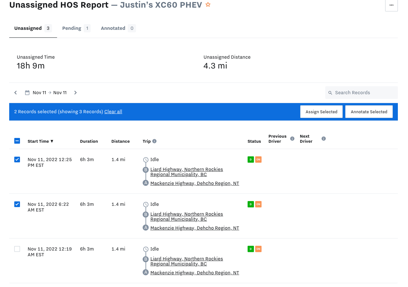The width and height of the screenshot is (408, 287).
Task: Click the info icon next to Trip column
Action: (154, 141)
